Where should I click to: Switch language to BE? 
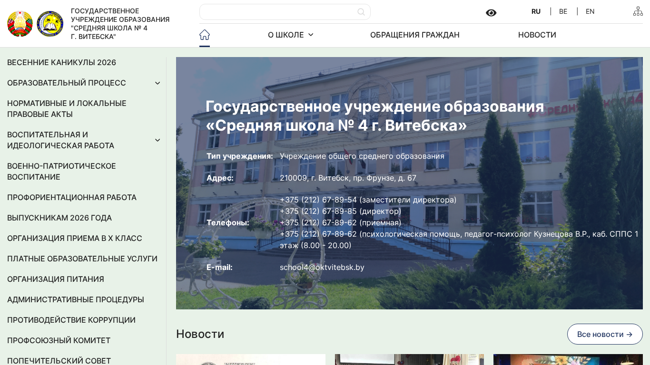click(563, 11)
